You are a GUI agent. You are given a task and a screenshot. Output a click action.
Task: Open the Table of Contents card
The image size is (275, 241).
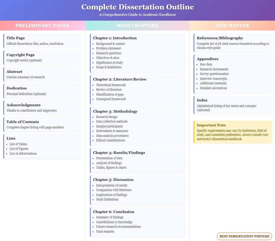tap(42, 124)
